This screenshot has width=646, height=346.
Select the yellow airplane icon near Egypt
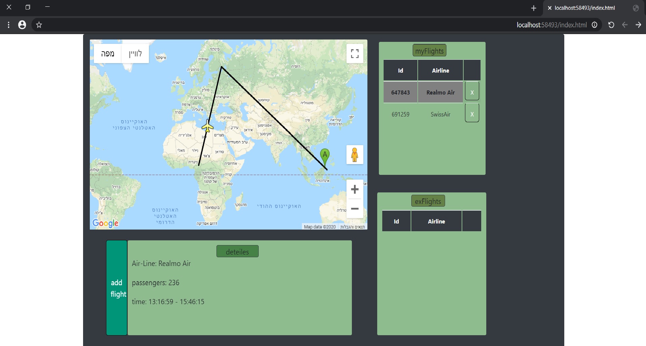click(207, 126)
